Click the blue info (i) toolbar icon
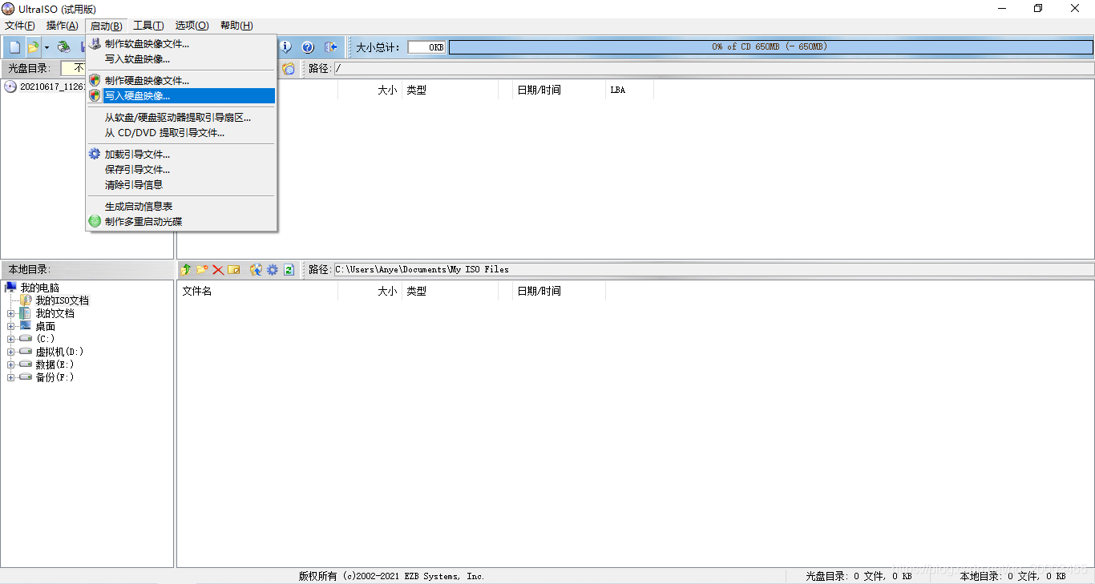Viewport: 1095px width, 584px height. [x=285, y=47]
